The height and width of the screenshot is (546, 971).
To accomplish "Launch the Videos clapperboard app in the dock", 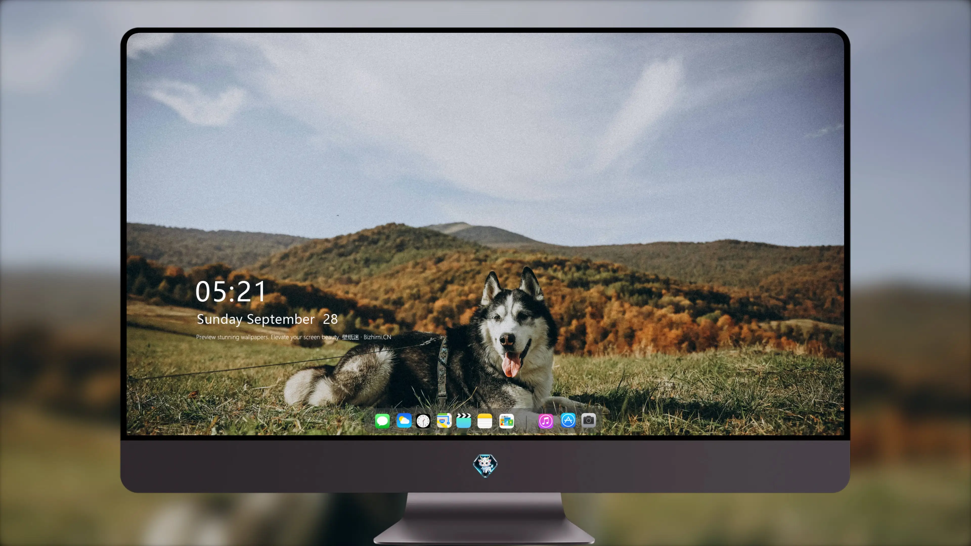I will pos(464,421).
